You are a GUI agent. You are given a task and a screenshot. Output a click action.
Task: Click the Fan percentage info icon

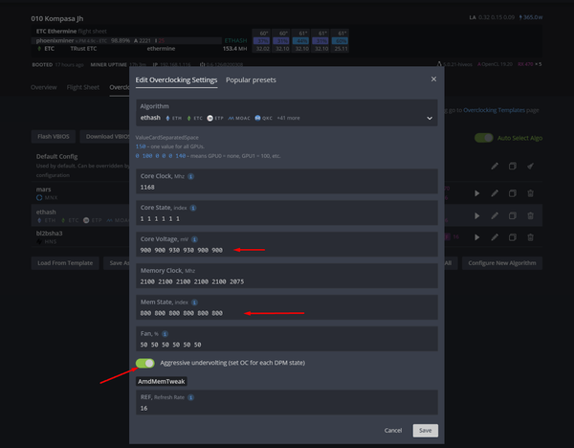[165, 331]
